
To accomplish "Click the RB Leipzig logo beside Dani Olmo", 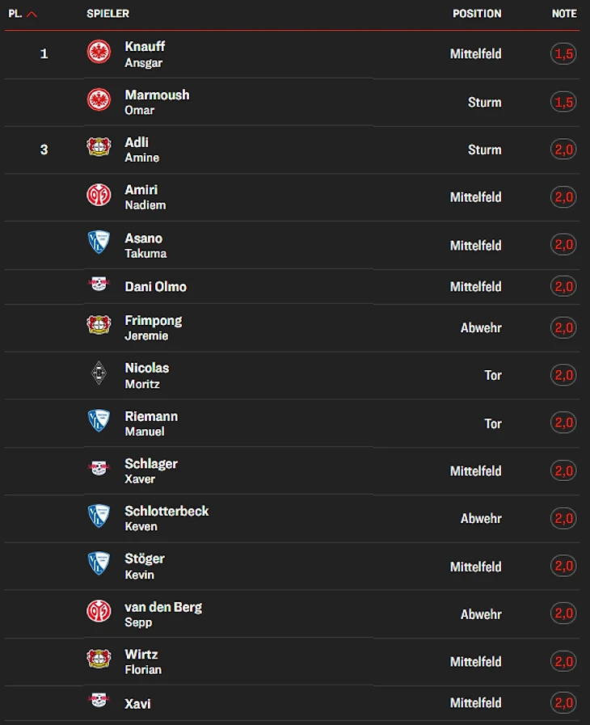I will 99,284.
